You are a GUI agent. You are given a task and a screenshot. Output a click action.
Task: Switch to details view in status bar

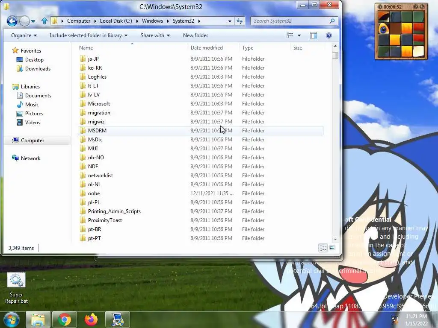coord(323,248)
